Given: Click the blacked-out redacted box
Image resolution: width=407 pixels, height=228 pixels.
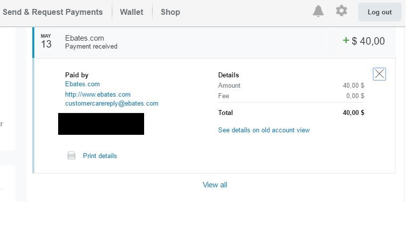Looking at the screenshot, I should tap(101, 124).
